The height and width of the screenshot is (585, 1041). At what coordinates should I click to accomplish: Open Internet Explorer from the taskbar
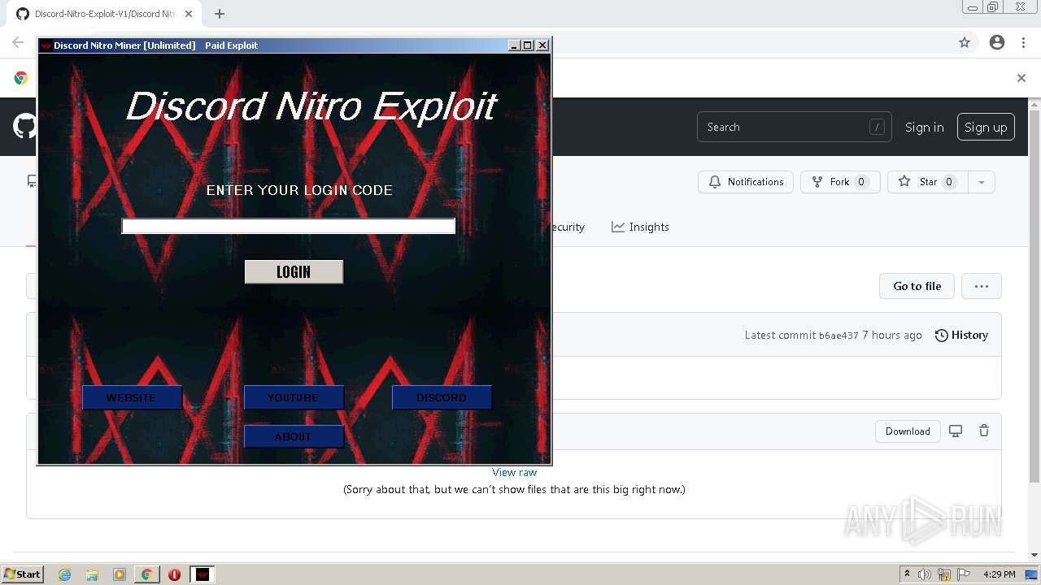(x=65, y=574)
